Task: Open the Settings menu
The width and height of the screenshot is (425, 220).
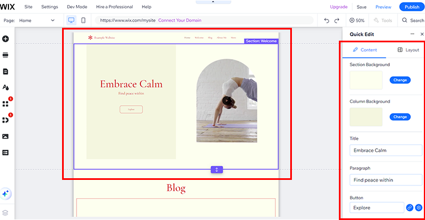Action: (x=50, y=7)
